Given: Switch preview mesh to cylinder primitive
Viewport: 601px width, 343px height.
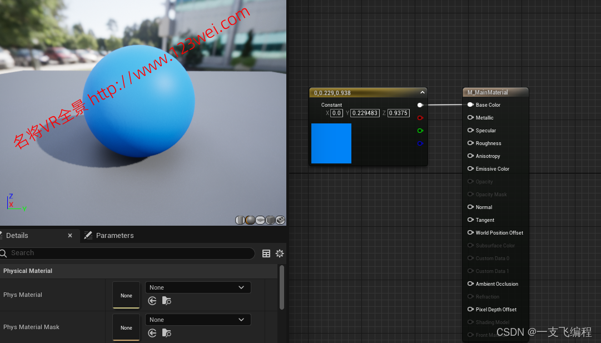Looking at the screenshot, I should pyautogui.click(x=240, y=220).
